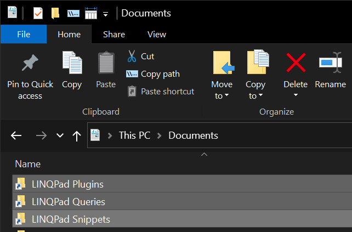Select the LINQPad Plugins folder shortcut icon
Image resolution: width=352 pixels, height=232 pixels.
[20, 183]
